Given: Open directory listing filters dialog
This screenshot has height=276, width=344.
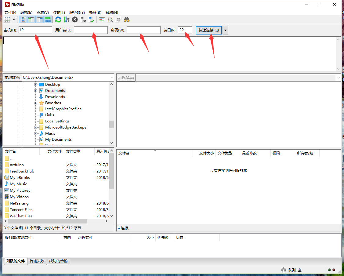Looking at the screenshot, I should pos(102,20).
